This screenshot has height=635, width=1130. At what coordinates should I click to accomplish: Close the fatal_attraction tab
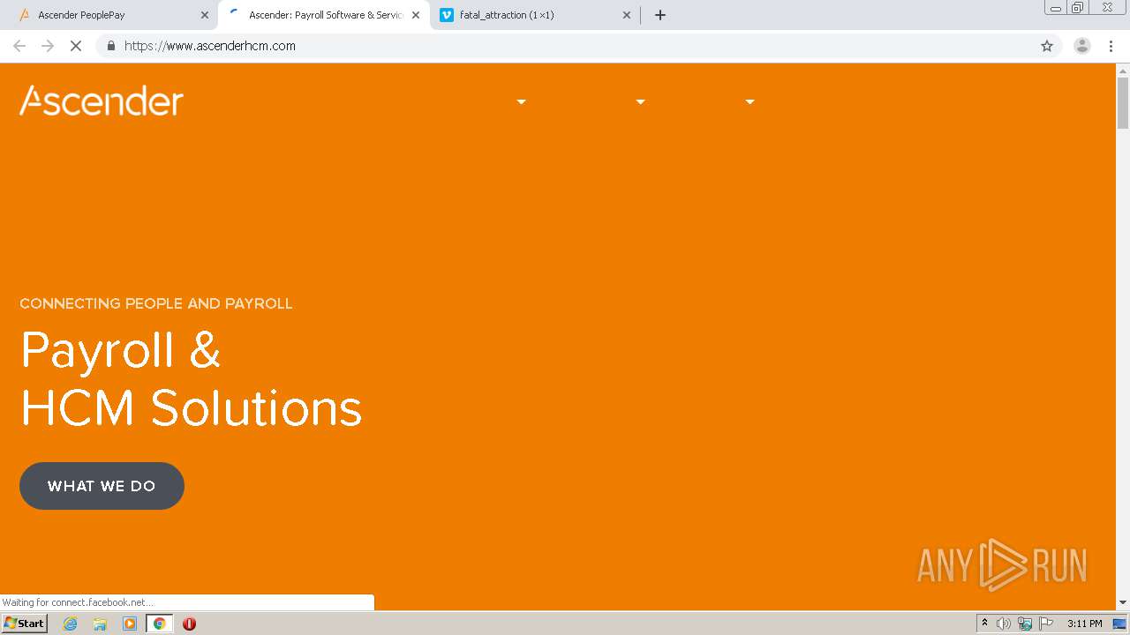(x=627, y=15)
